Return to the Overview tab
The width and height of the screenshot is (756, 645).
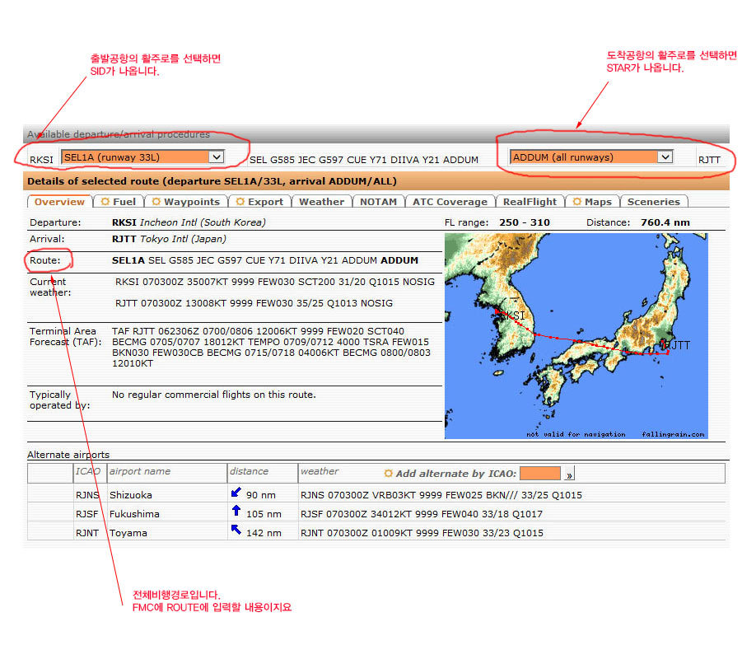[59, 202]
